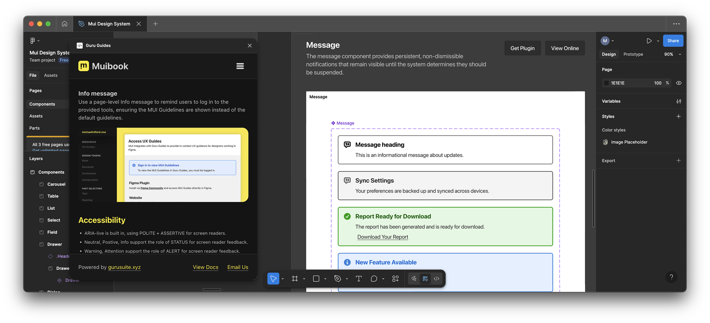
Task: Open Muibook hamburger menu
Action: tap(240, 66)
